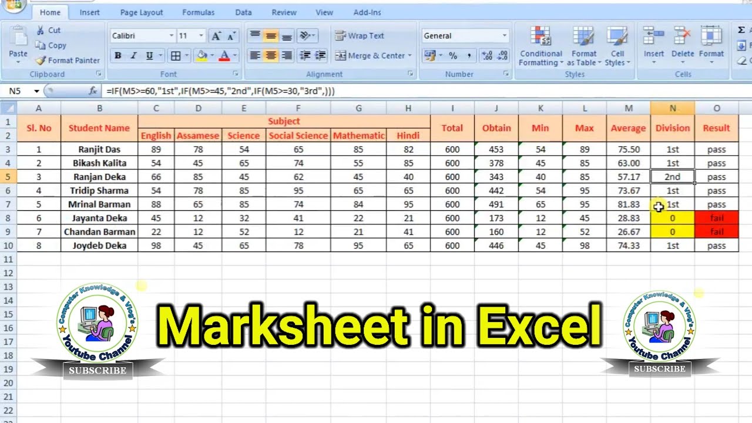The height and width of the screenshot is (423, 752).
Task: Open Format as Table
Action: [584, 46]
